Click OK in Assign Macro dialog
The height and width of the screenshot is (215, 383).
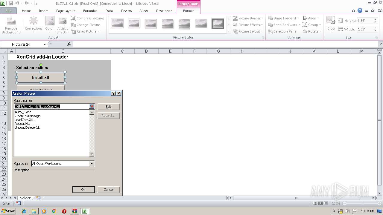click(x=83, y=190)
